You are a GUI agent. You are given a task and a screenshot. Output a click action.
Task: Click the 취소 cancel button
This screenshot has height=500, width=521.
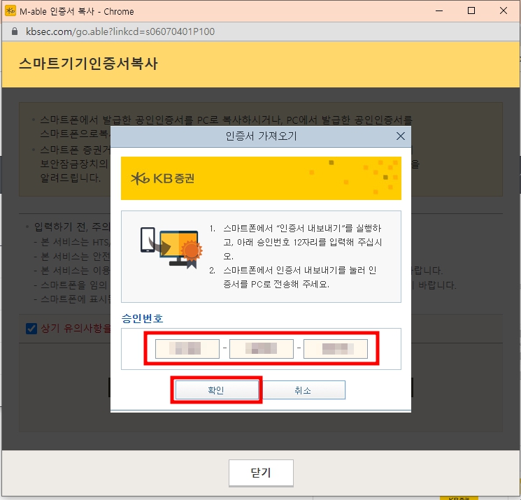pyautogui.click(x=303, y=390)
